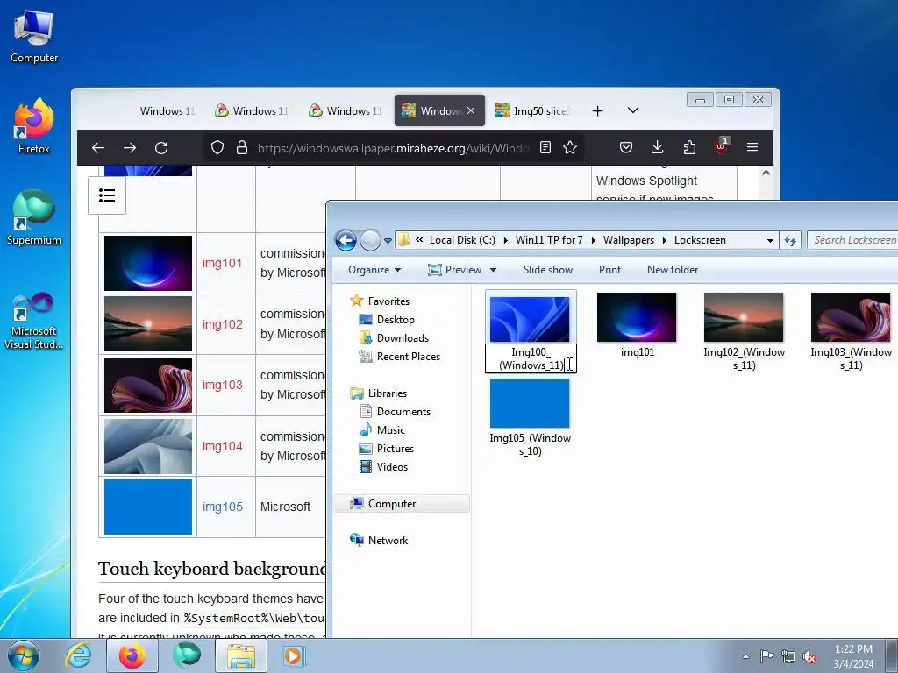Go forward in Firefox browser
The width and height of the screenshot is (898, 673).
(x=130, y=147)
